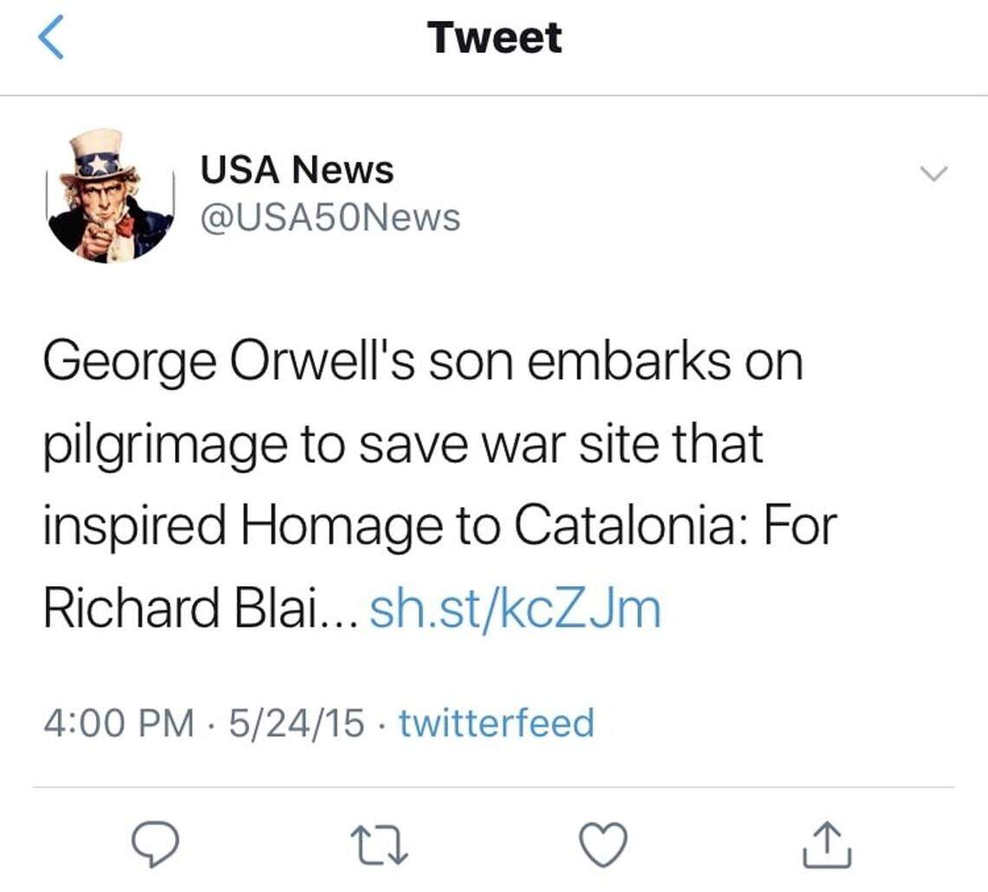This screenshot has height=892, width=988.
Task: Tap the @USA50News handle
Action: point(330,218)
